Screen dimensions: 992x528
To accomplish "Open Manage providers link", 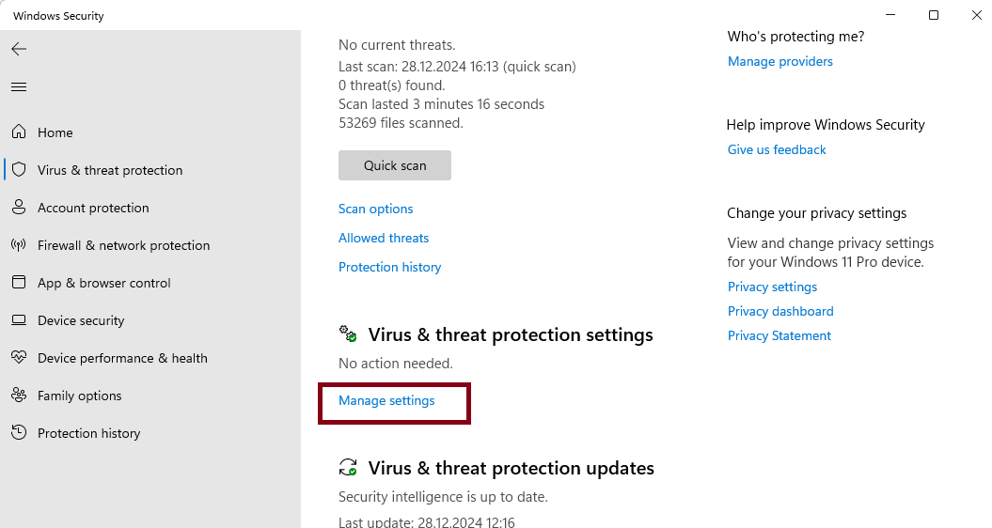I will coord(779,61).
